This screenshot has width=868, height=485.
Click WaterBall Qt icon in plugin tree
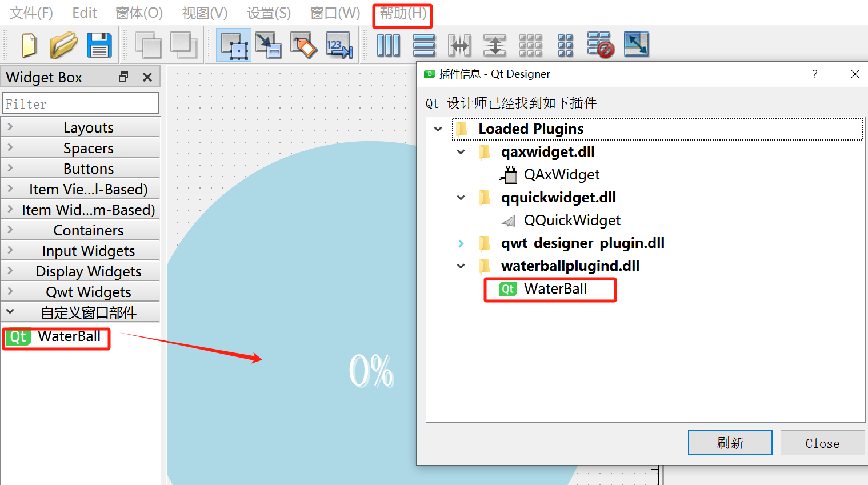(x=507, y=289)
